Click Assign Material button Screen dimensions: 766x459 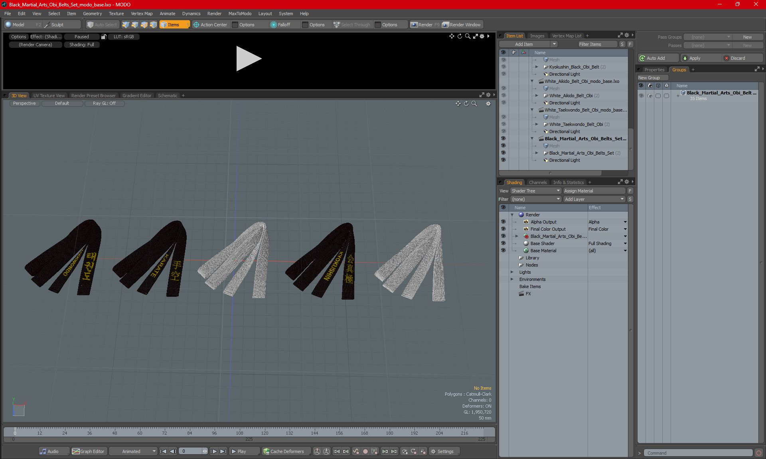(594, 191)
